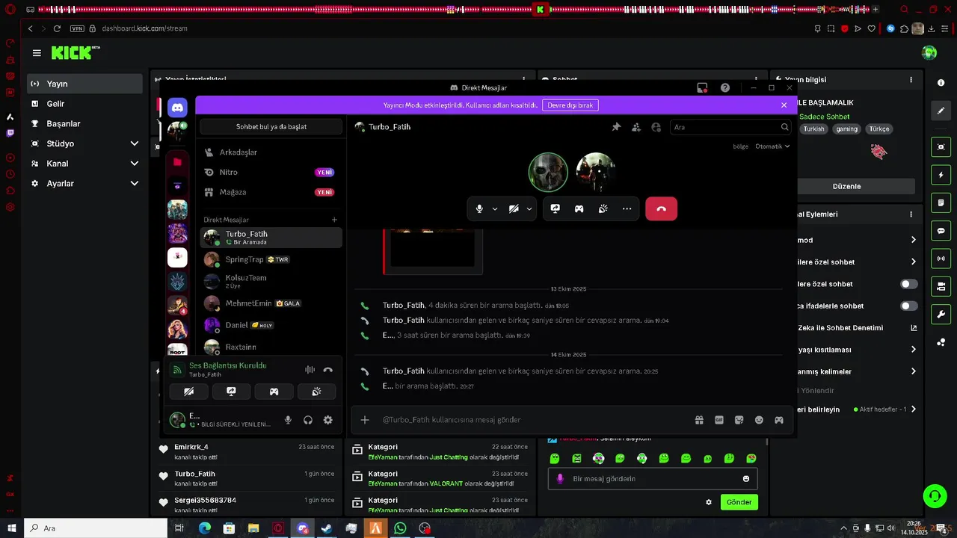
Task: Select Başarılar in the Kick sidebar
Action: [x=84, y=123]
